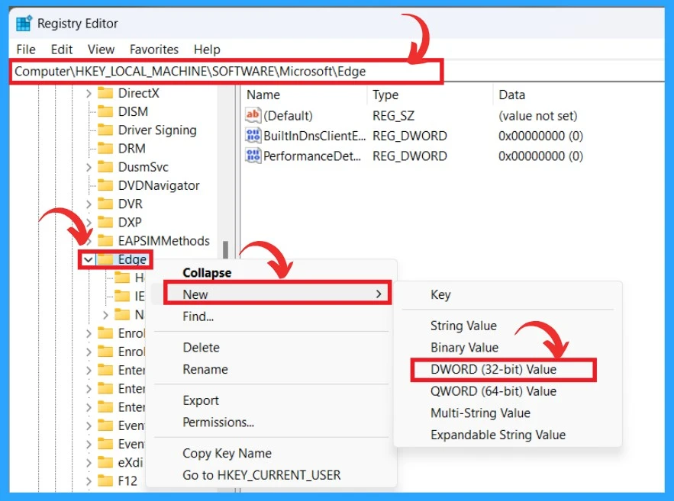This screenshot has width=674, height=501.
Task: Open the Edit menu
Action: point(62,50)
